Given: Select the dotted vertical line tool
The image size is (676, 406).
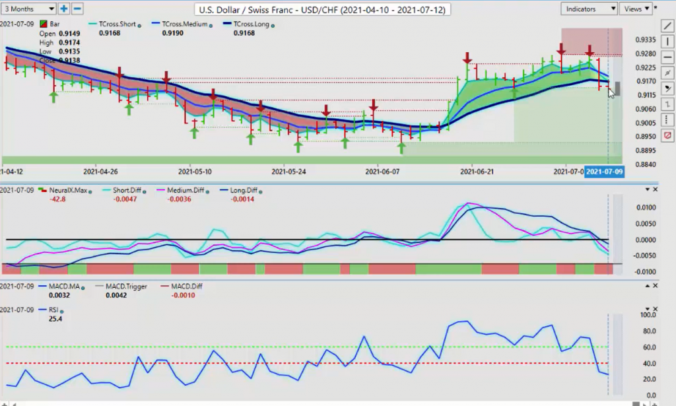Looking at the screenshot, I should 667,119.
